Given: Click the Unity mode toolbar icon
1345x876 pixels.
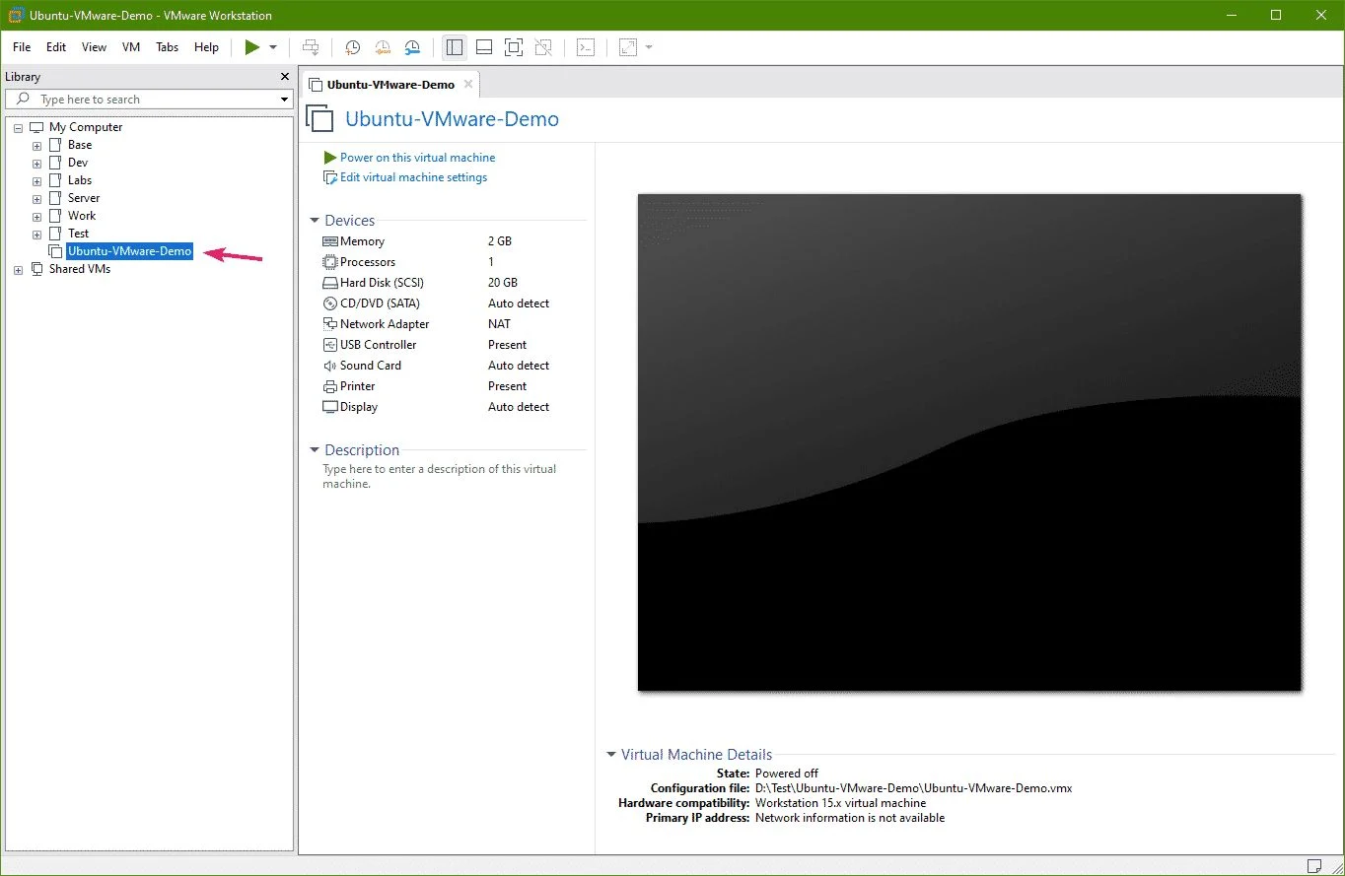Looking at the screenshot, I should coord(542,47).
